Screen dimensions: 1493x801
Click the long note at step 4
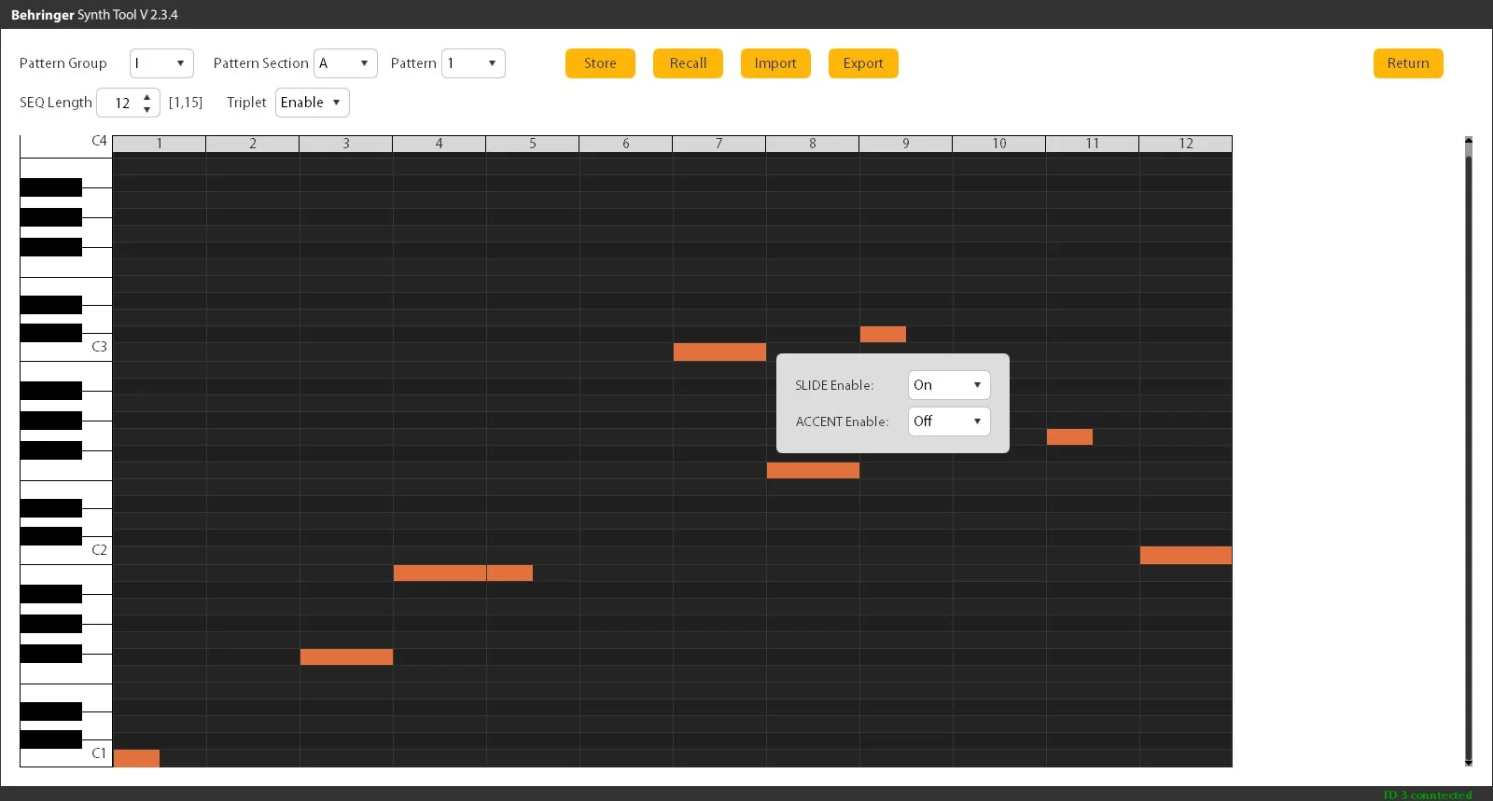pyautogui.click(x=440, y=573)
